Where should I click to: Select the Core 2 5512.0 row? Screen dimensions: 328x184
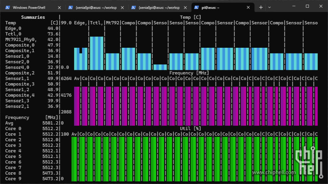(32, 140)
